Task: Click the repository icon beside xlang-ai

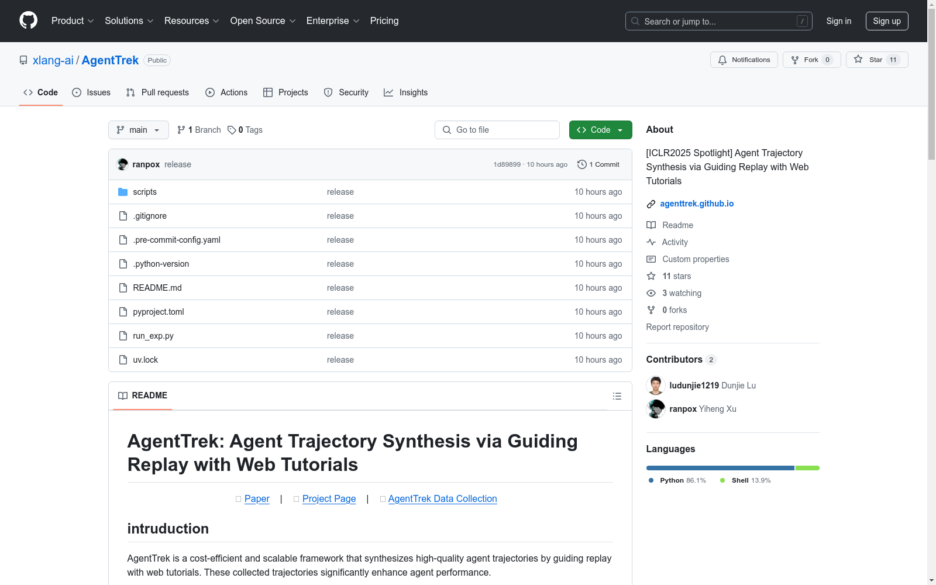Action: (x=23, y=60)
